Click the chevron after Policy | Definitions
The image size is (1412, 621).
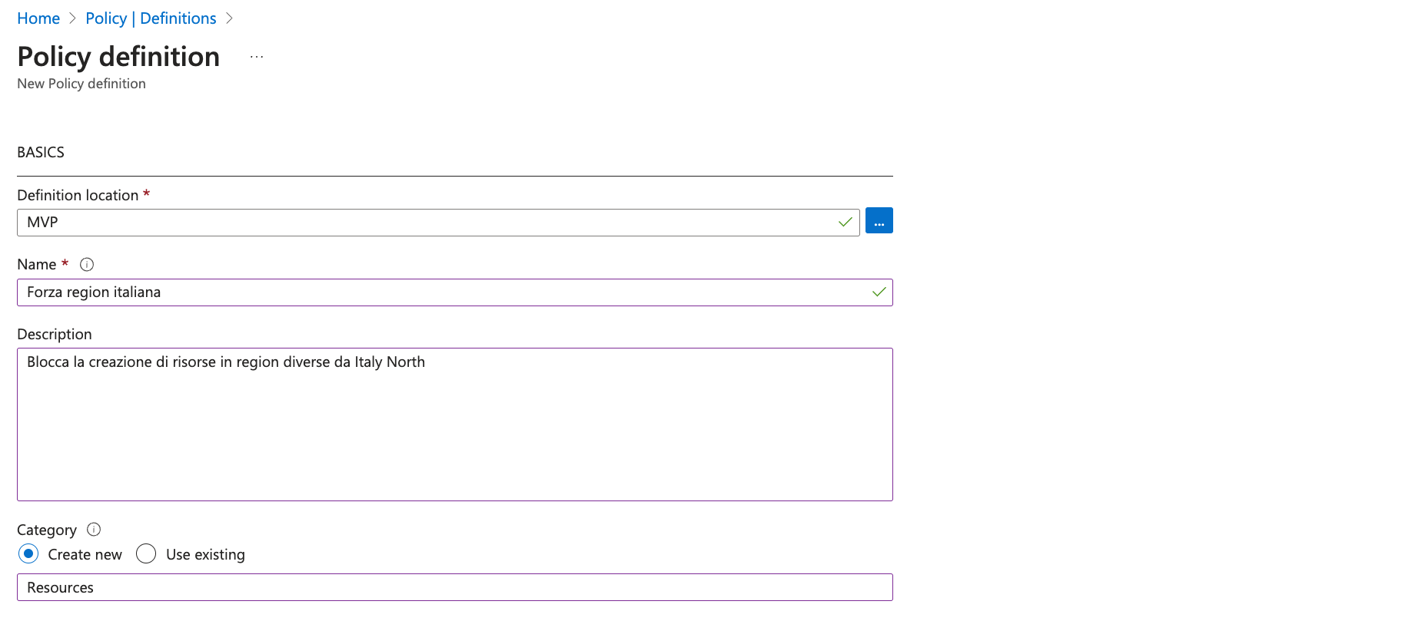tap(229, 18)
